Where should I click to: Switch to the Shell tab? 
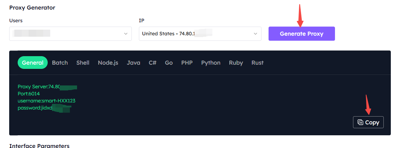pos(83,63)
